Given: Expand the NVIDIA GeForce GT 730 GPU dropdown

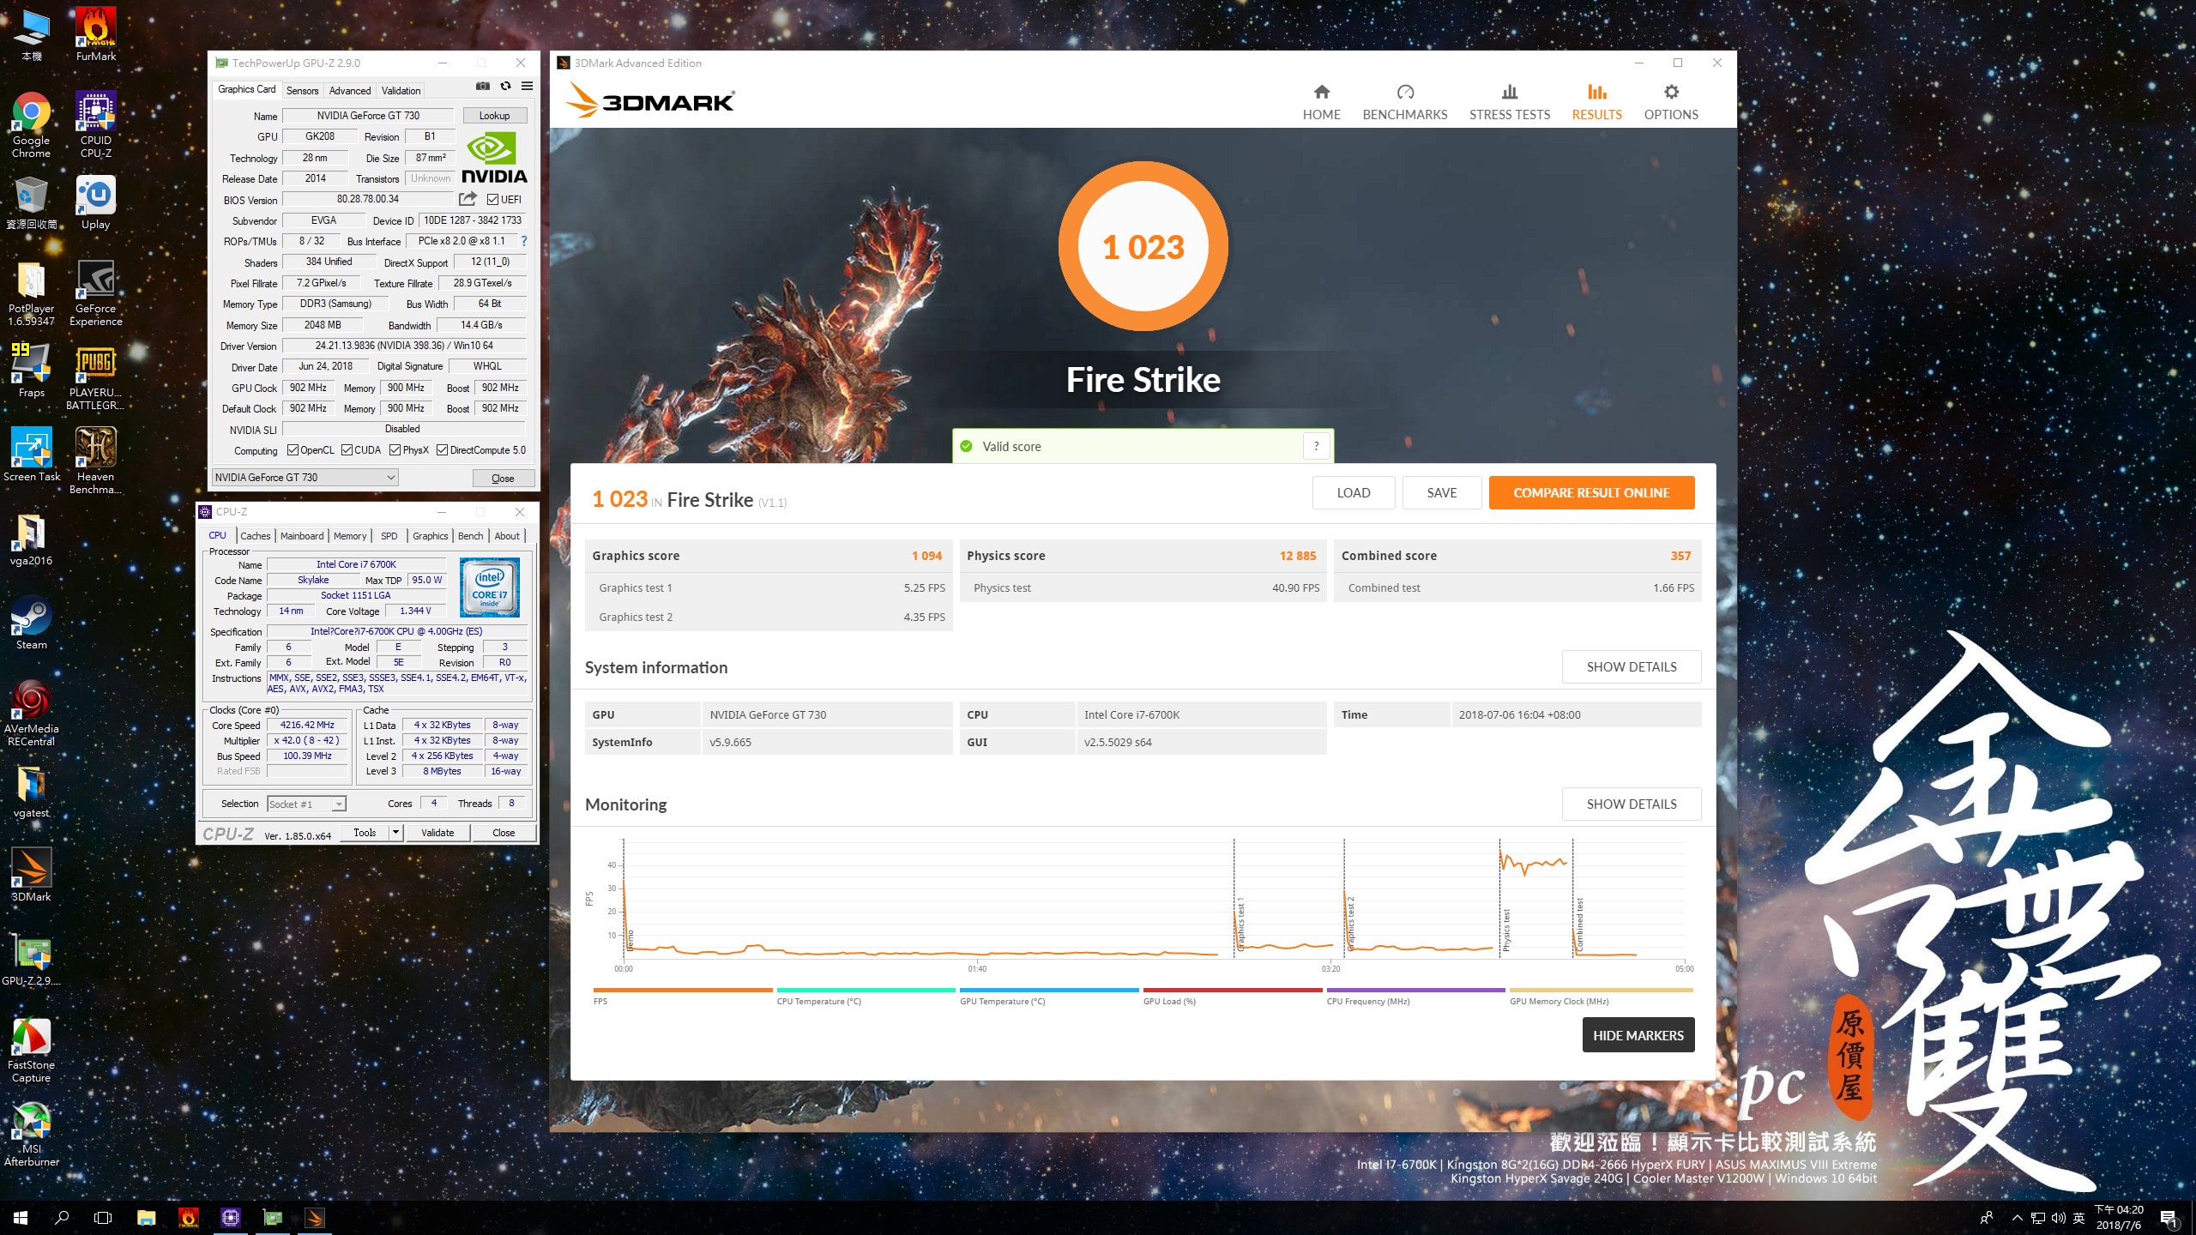Looking at the screenshot, I should pyautogui.click(x=305, y=478).
